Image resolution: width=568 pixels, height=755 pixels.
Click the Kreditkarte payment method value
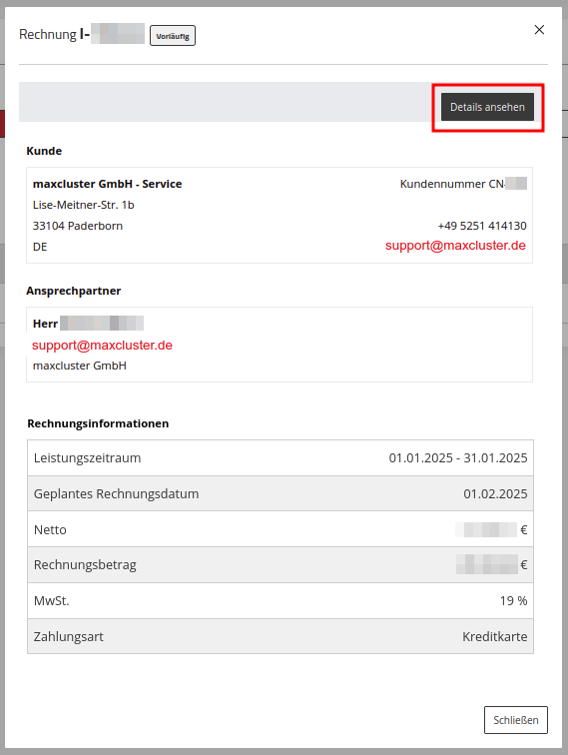(495, 636)
